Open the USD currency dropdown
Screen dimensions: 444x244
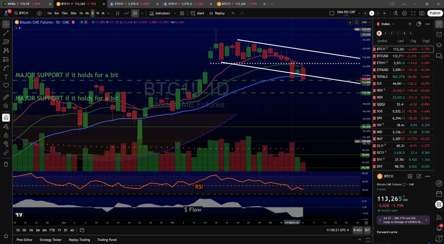pos(366,22)
